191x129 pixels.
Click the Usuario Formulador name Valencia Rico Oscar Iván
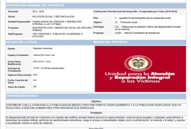pyautogui.click(x=44, y=55)
